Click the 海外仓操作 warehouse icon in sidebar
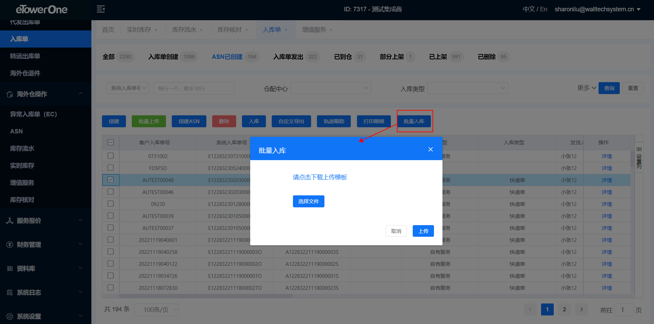The image size is (654, 324). 10,94
